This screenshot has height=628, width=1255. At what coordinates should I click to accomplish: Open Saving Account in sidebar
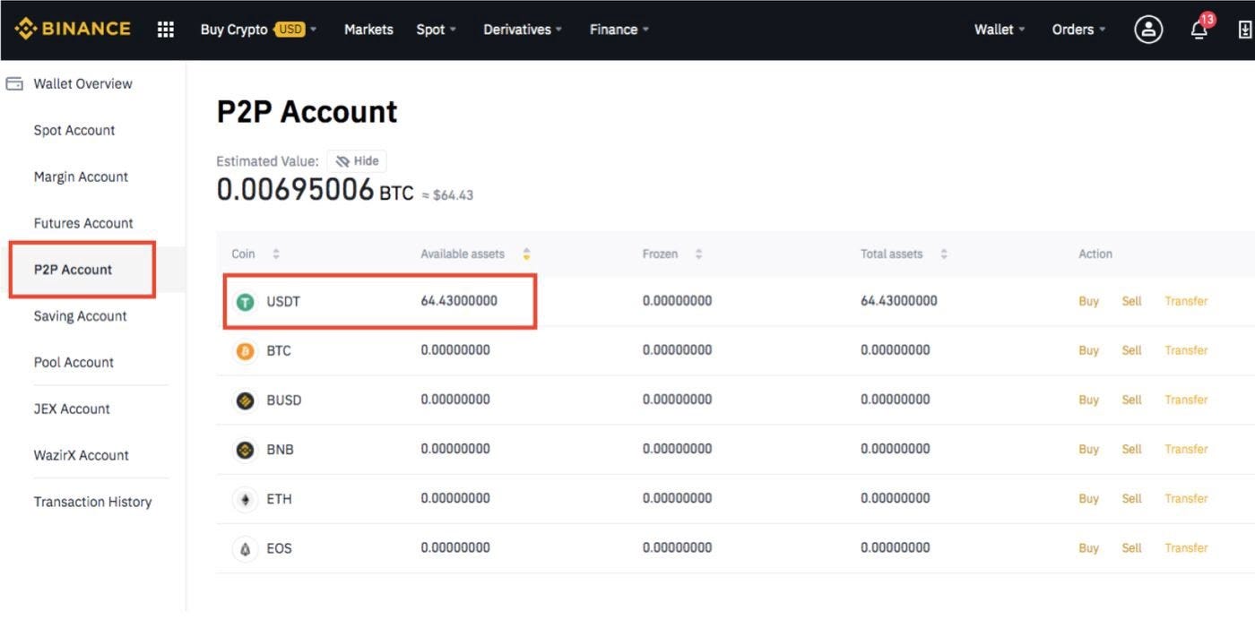coord(80,316)
